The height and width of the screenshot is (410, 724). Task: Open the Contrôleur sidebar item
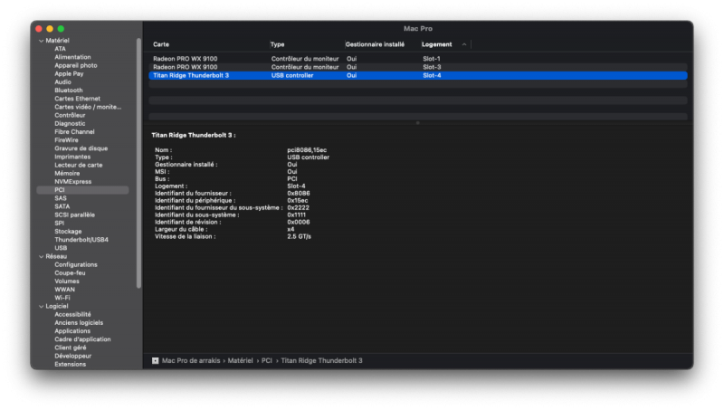click(x=70, y=116)
